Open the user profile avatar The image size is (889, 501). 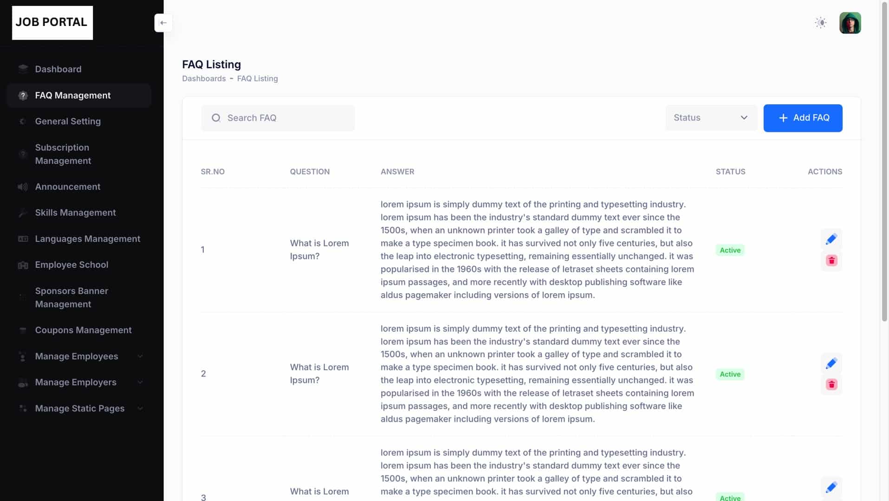click(850, 23)
